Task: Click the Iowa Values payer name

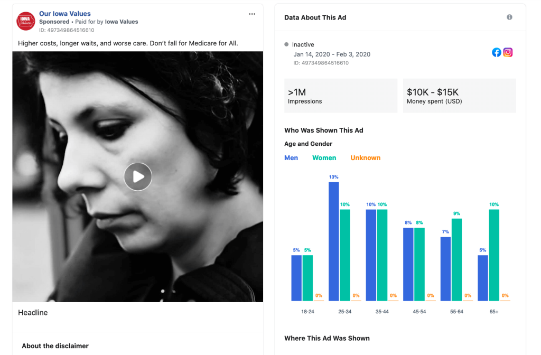Action: coord(122,22)
